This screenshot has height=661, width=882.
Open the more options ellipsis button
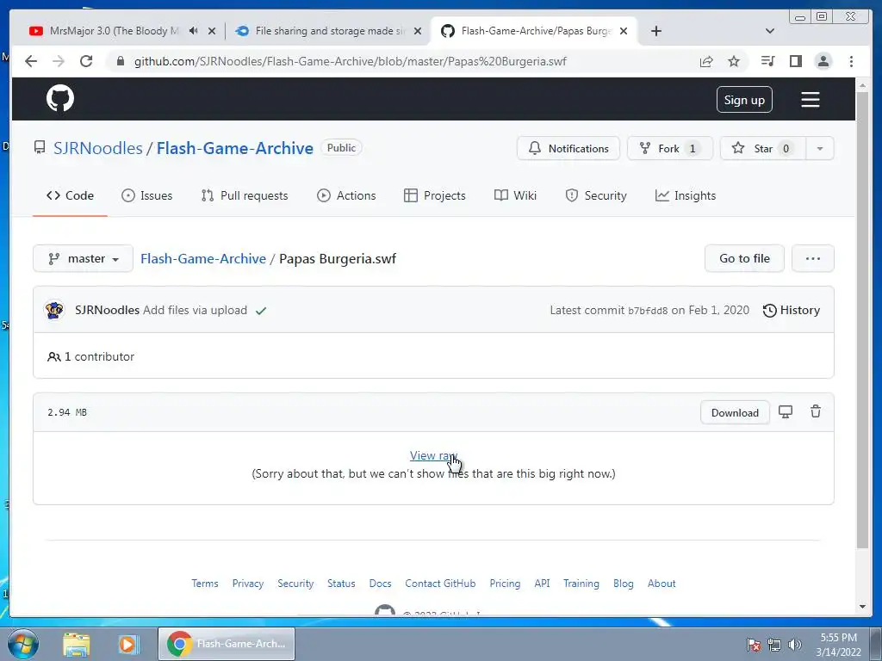(813, 258)
